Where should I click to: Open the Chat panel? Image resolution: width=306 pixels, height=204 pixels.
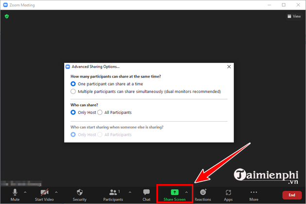click(x=146, y=194)
